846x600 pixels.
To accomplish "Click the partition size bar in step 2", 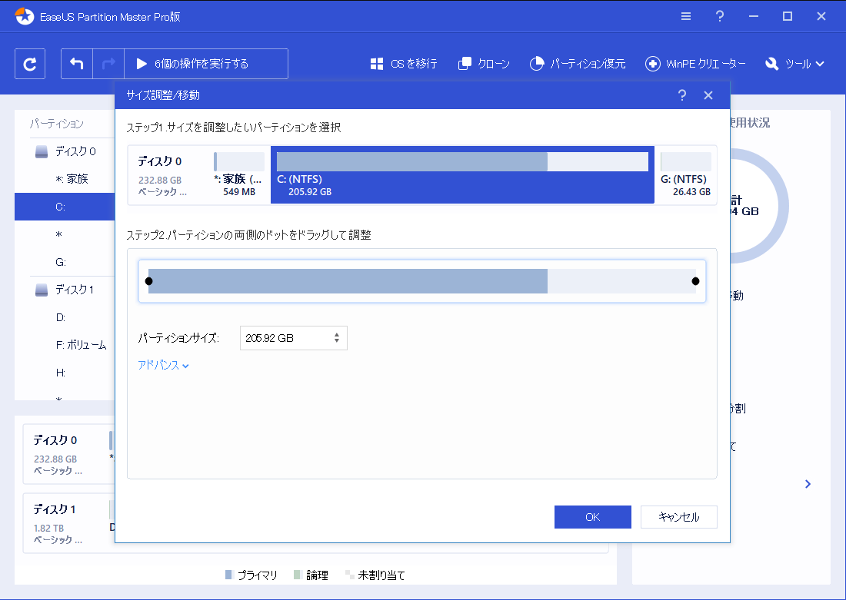I will (x=422, y=281).
